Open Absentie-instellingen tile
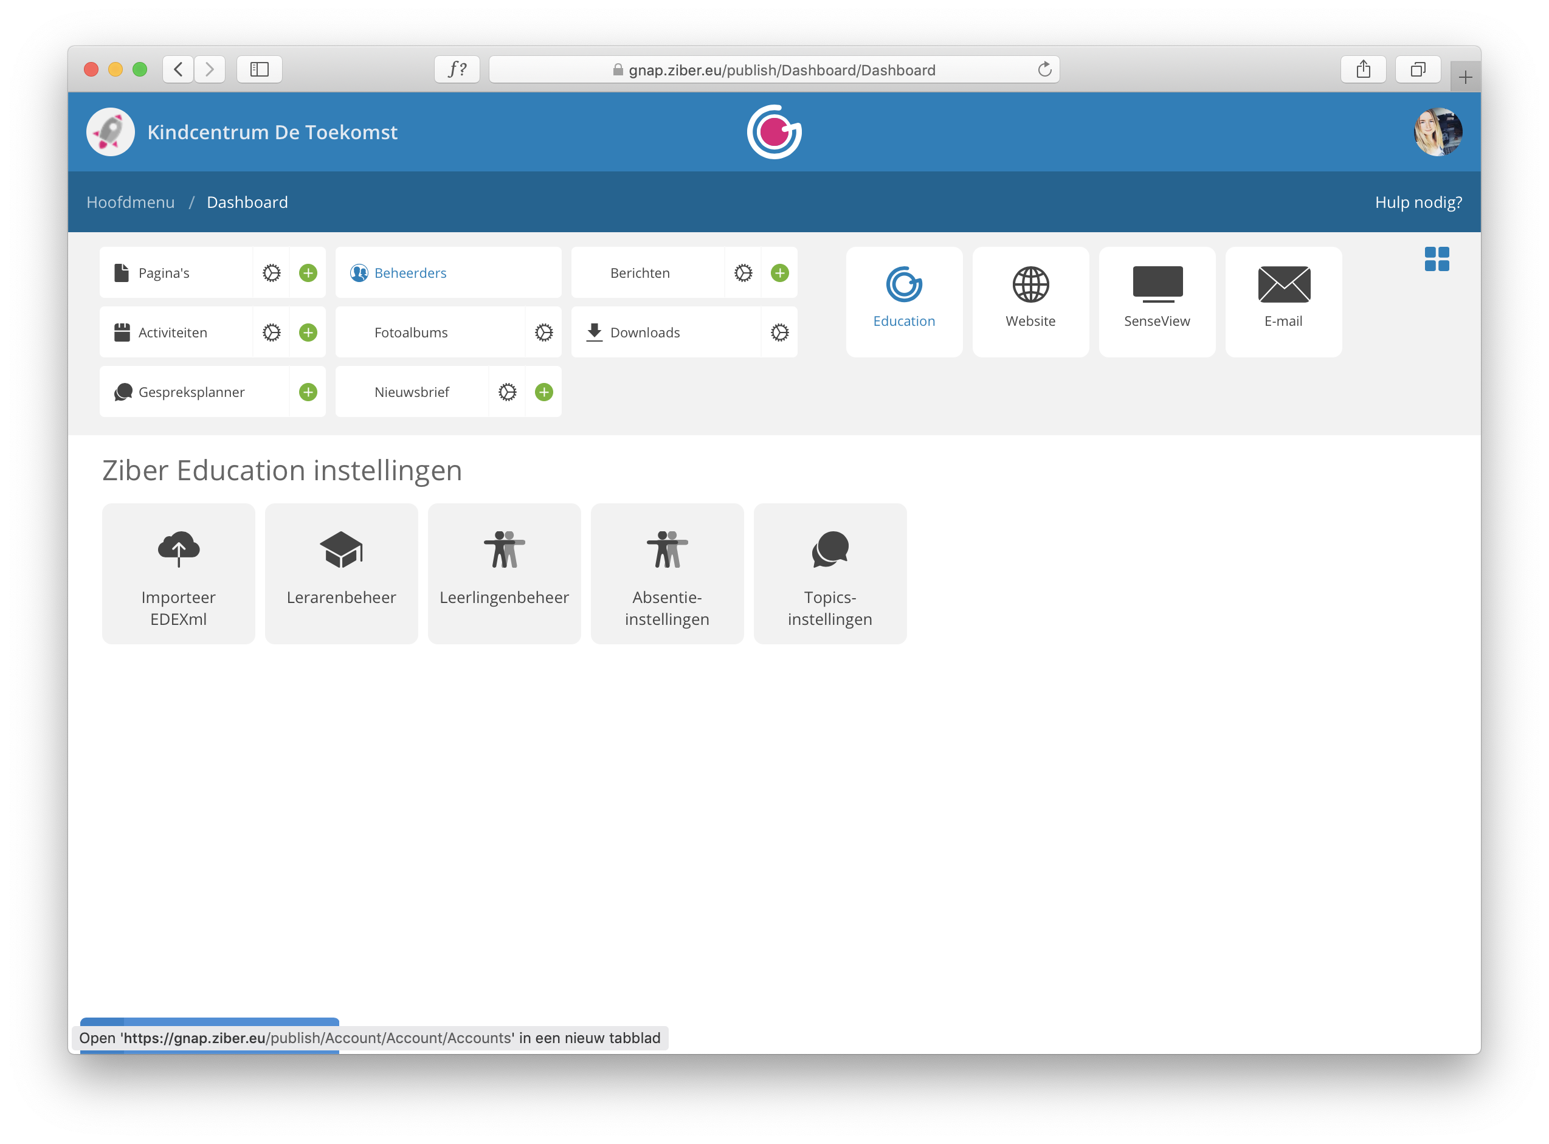This screenshot has height=1144, width=1549. click(x=667, y=574)
